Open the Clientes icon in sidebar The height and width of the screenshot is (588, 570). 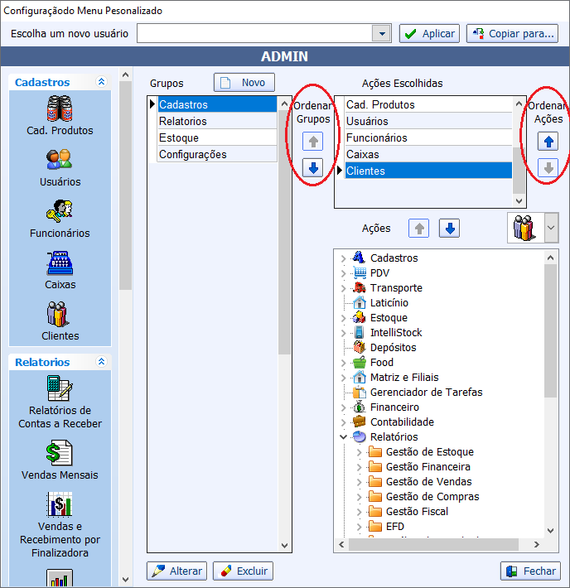[x=60, y=314]
